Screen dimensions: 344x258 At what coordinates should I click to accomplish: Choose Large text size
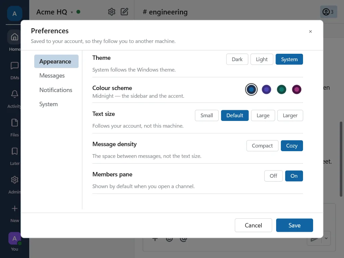click(263, 116)
